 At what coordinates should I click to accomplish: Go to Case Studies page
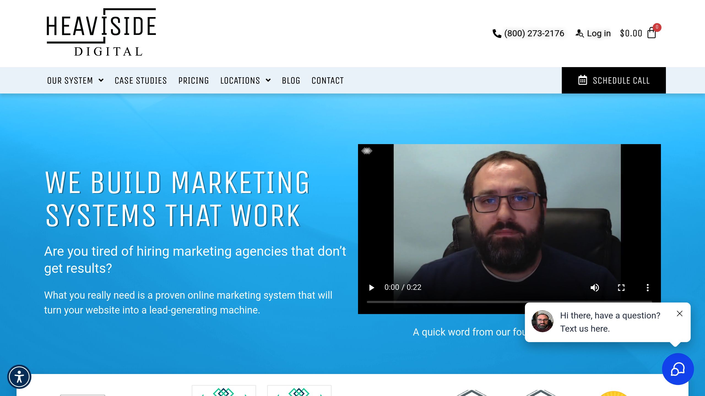(141, 81)
